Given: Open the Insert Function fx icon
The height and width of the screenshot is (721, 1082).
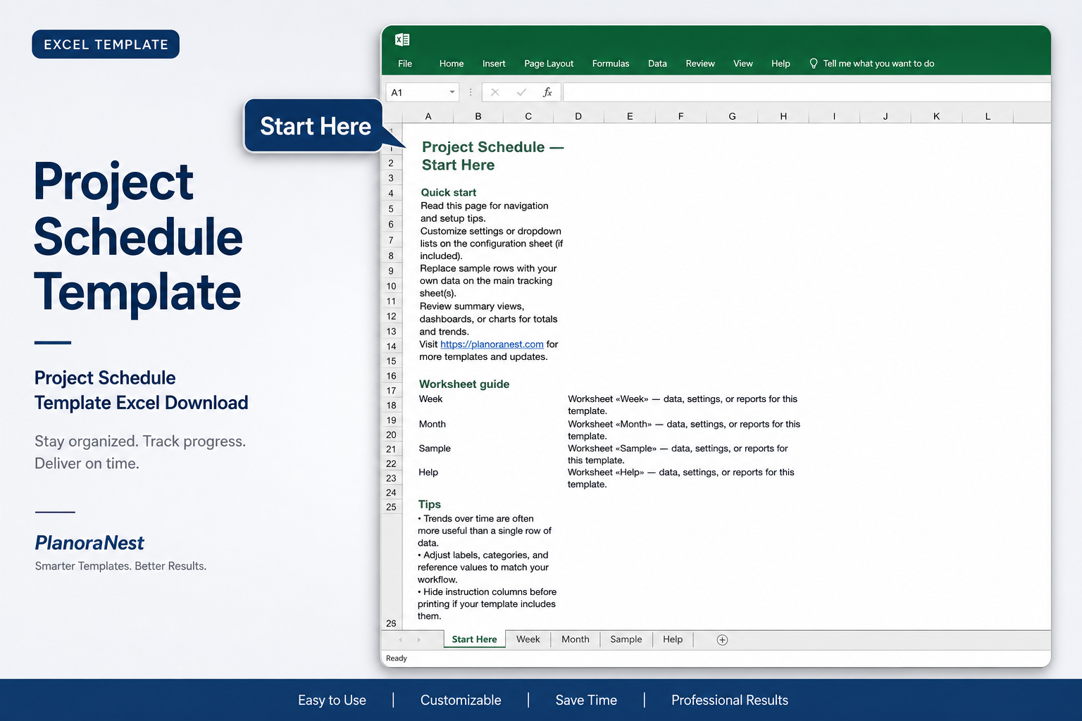Looking at the screenshot, I should (547, 92).
